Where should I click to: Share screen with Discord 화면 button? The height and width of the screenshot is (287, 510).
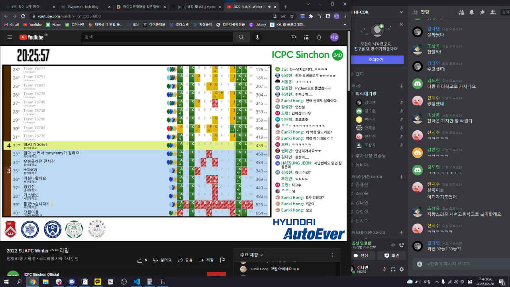391,256
